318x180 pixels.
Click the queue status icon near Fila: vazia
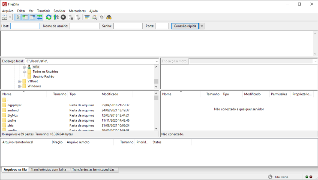pyautogui.click(x=270, y=177)
